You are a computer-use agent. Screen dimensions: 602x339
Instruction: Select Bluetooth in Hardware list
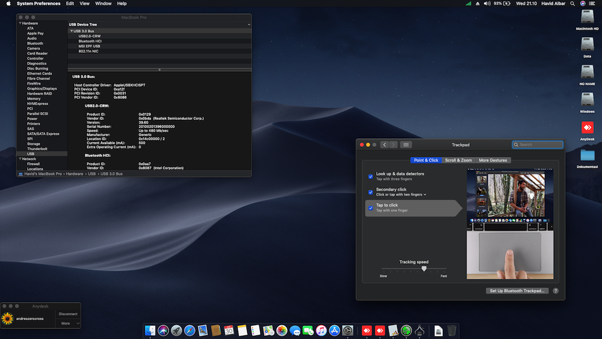point(35,43)
